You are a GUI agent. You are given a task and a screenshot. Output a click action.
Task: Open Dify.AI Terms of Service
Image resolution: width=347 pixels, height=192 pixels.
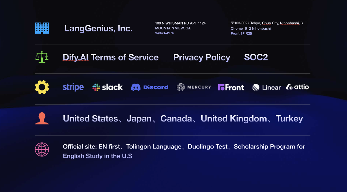click(x=110, y=57)
